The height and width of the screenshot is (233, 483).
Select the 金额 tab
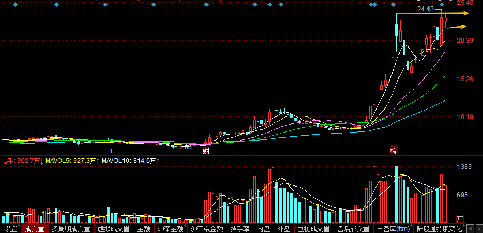tap(144, 229)
